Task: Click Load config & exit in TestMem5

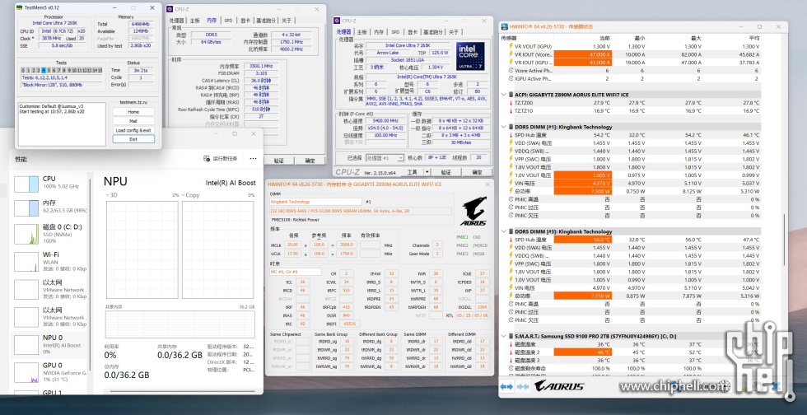Action: point(133,130)
